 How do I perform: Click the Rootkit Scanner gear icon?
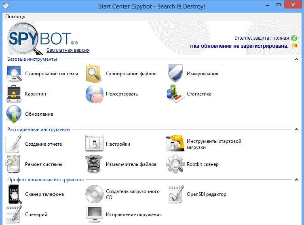(x=175, y=164)
